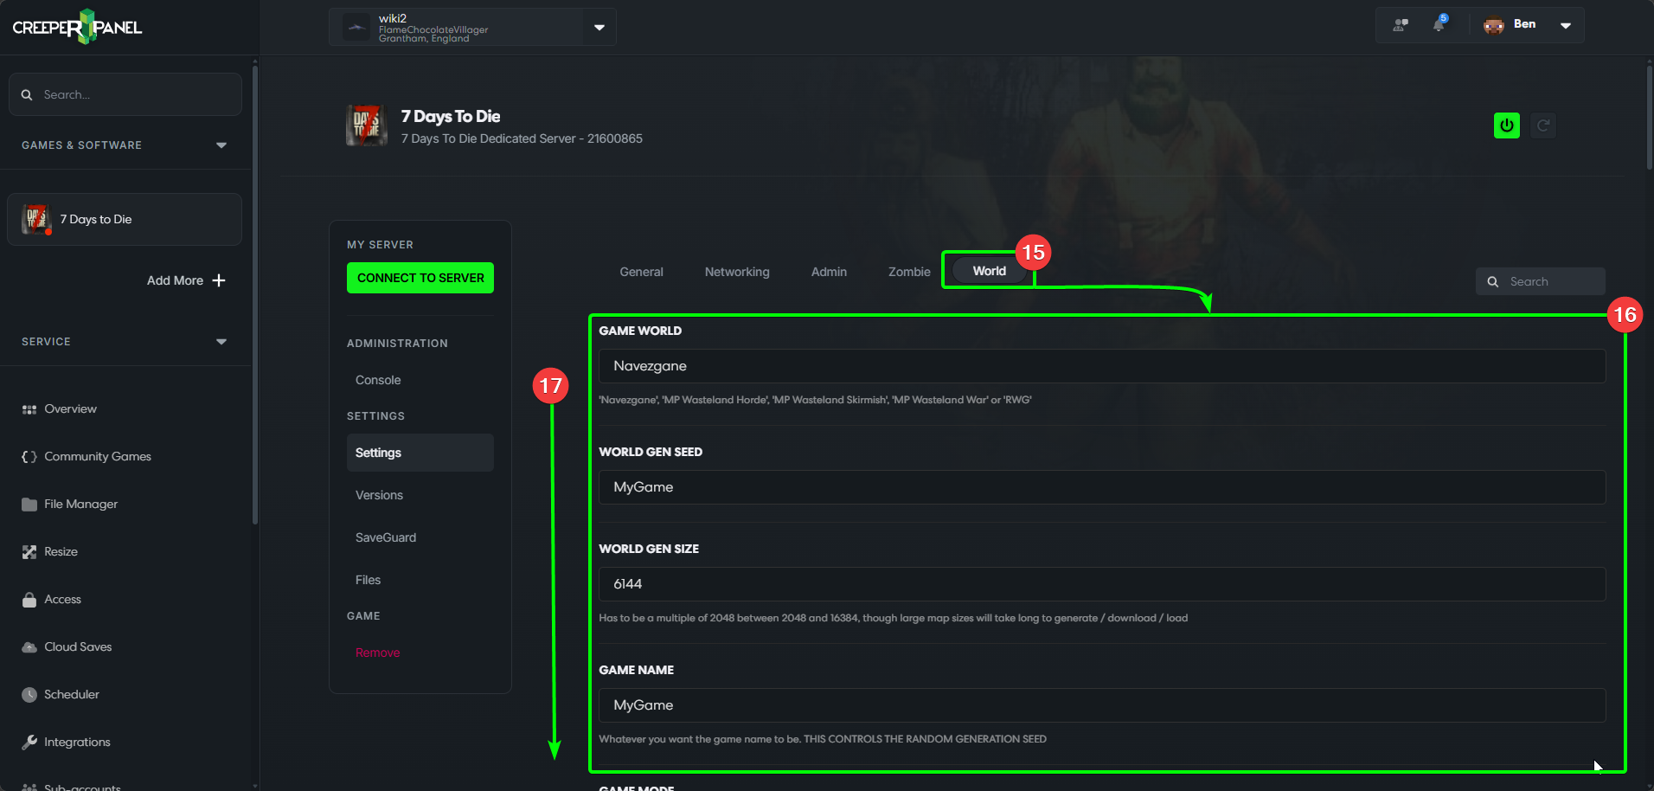Open the Zombie settings tab
This screenshot has width=1654, height=791.
click(908, 272)
